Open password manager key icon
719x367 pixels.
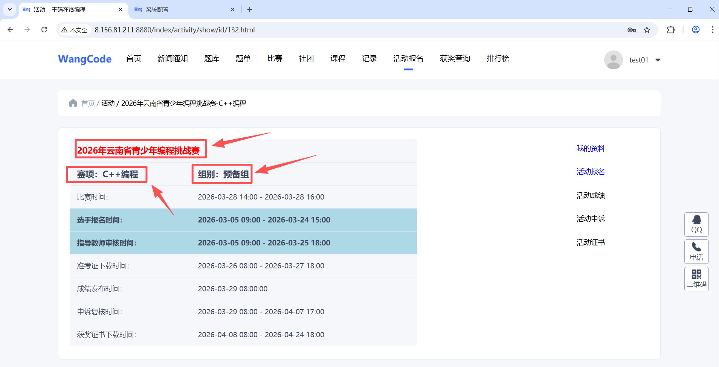[632, 30]
